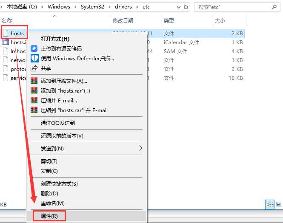
Task: Expand chevron after Windows breadcrumb
Action: click(75, 7)
